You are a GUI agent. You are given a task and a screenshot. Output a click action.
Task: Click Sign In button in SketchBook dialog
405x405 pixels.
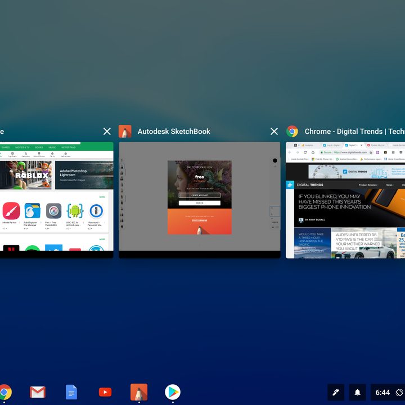point(199,203)
